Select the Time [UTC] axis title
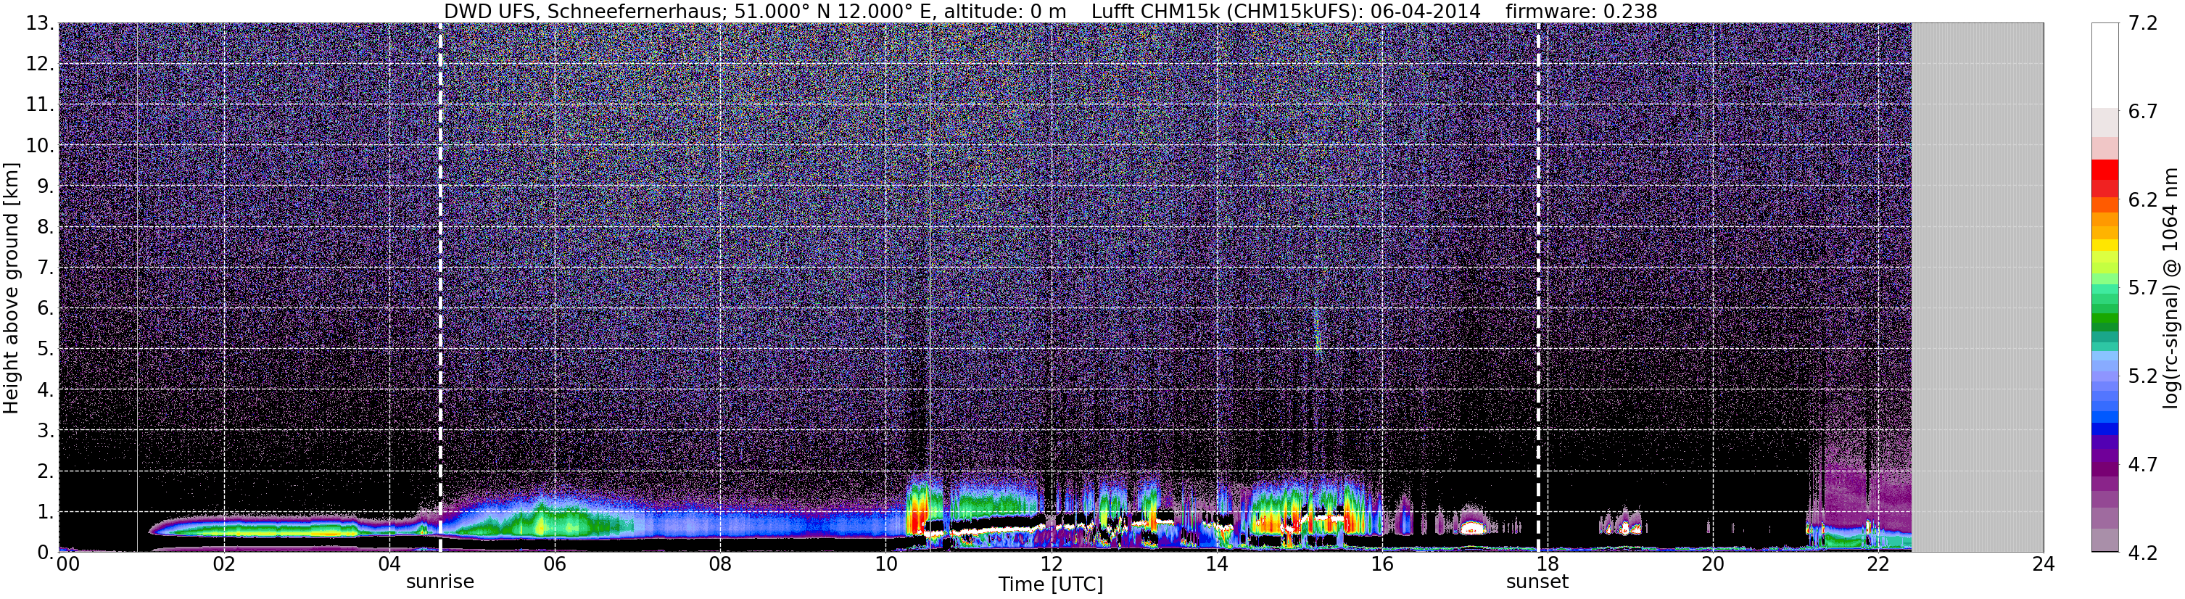 (1050, 584)
